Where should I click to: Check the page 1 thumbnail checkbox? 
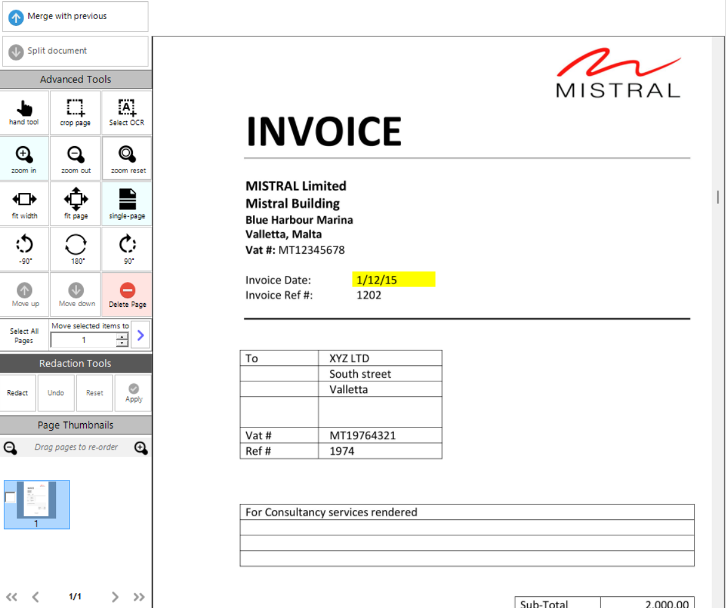click(10, 497)
